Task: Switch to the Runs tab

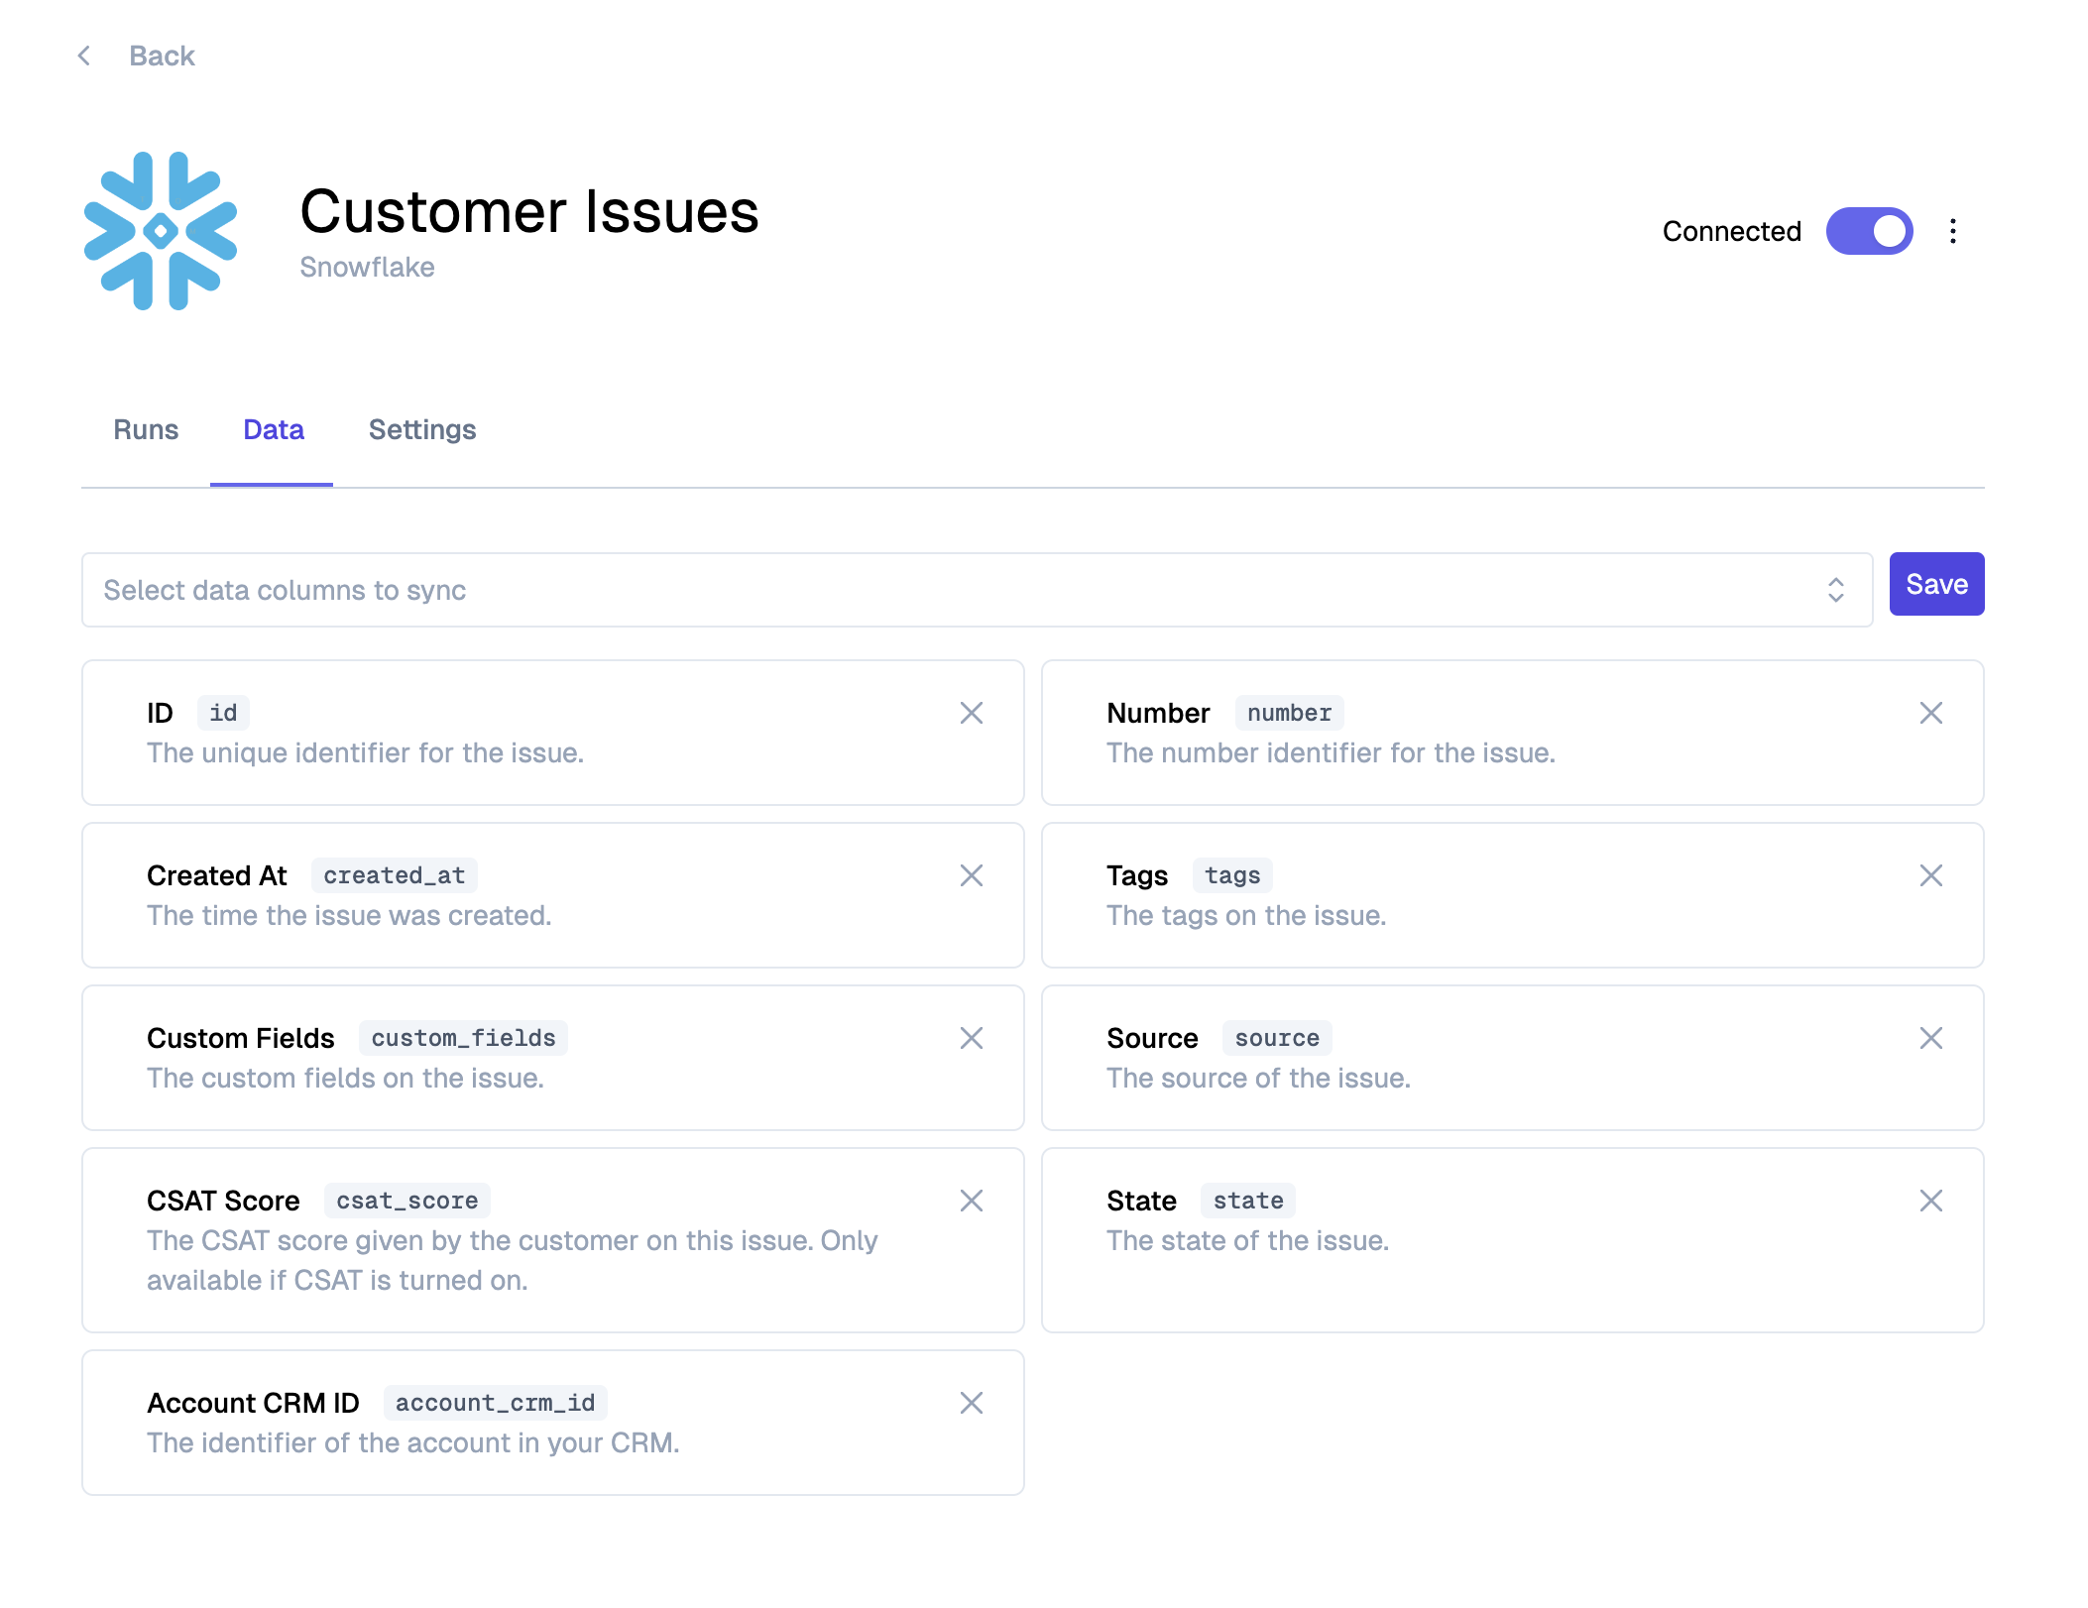Action: coord(146,429)
